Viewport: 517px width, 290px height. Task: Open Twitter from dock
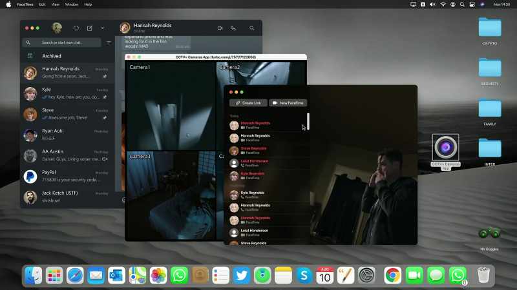coord(241,275)
